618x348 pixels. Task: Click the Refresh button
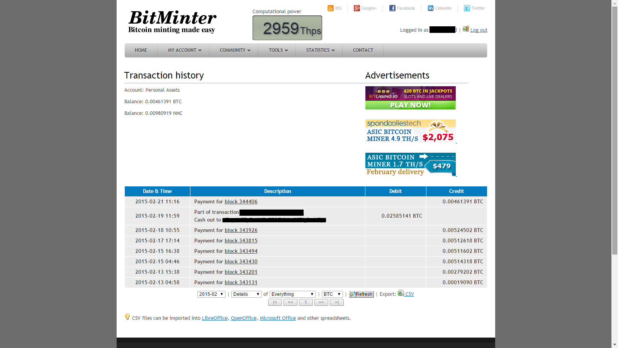[361, 294]
